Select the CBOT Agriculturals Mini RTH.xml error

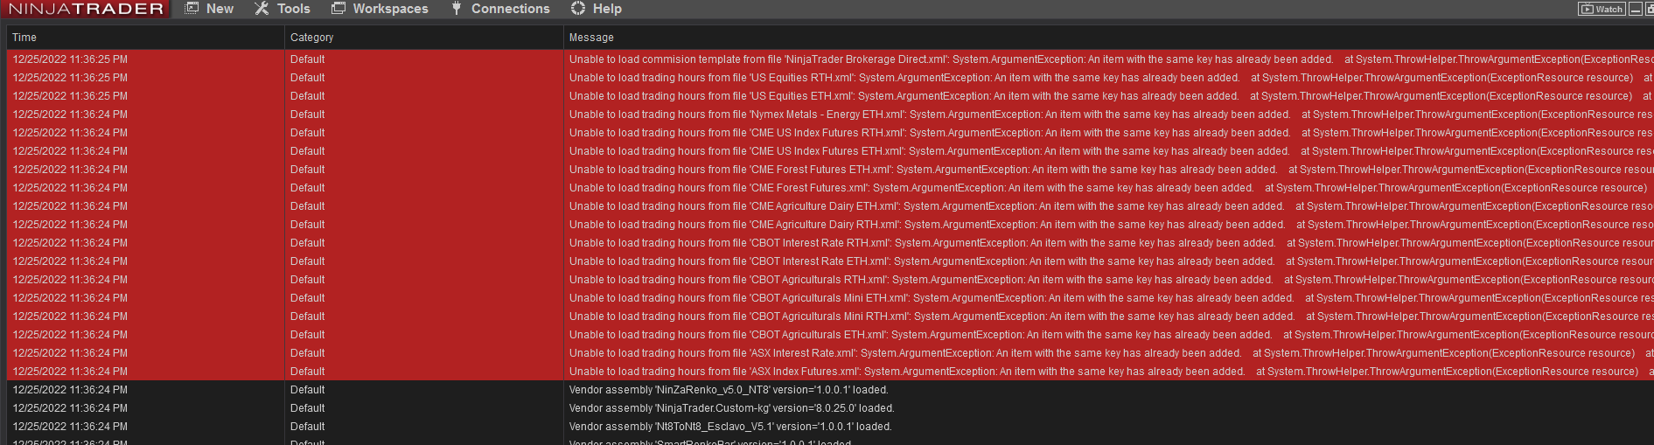[x=1111, y=316]
